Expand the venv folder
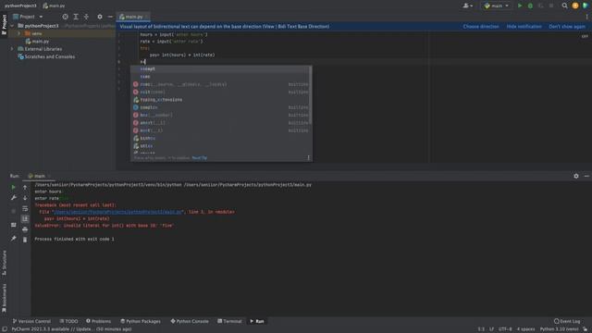This screenshot has height=333, width=592. (x=19, y=33)
